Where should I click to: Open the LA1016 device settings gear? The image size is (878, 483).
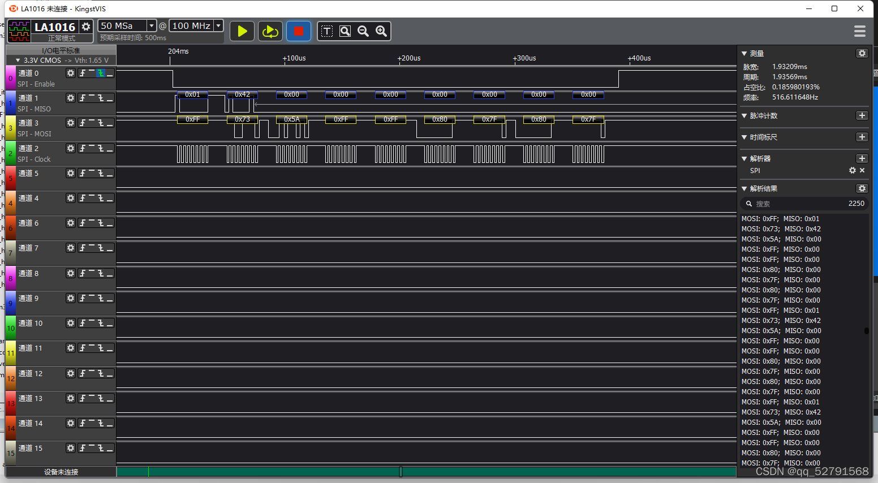click(86, 27)
